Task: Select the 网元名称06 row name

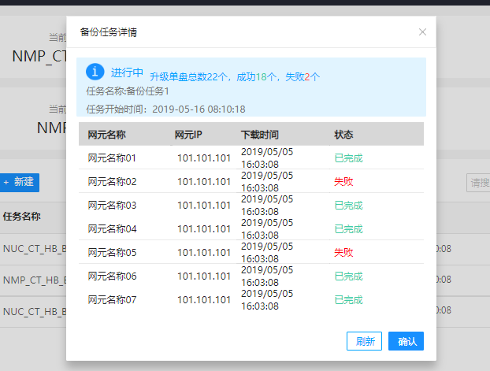Action: click(x=112, y=276)
